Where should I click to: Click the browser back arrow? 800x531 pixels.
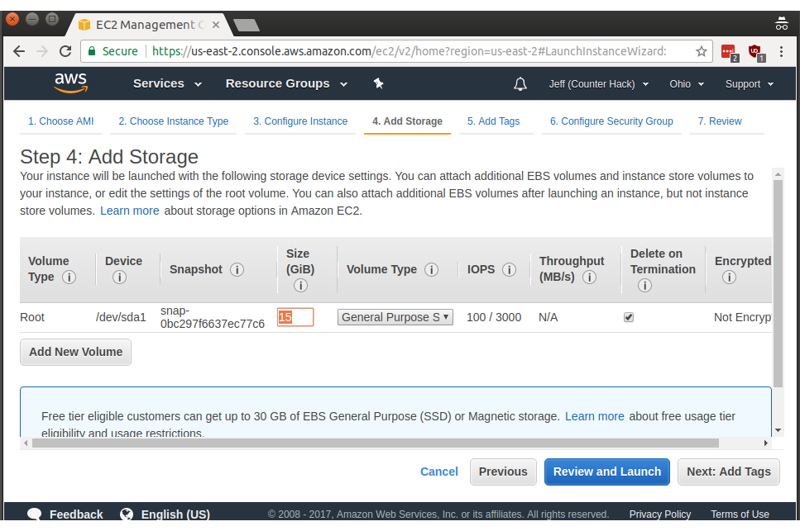tap(19, 51)
